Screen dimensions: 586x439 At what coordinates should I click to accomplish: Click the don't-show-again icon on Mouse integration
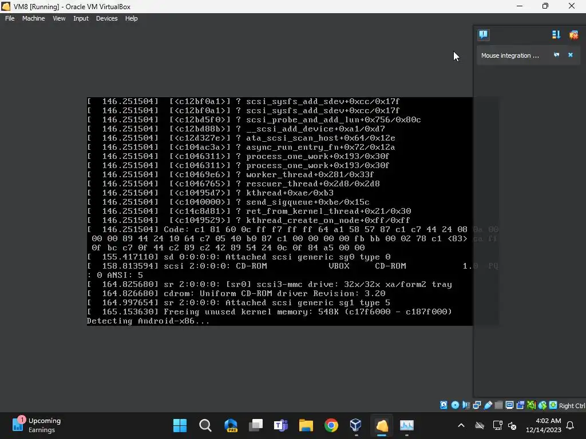[x=556, y=55]
